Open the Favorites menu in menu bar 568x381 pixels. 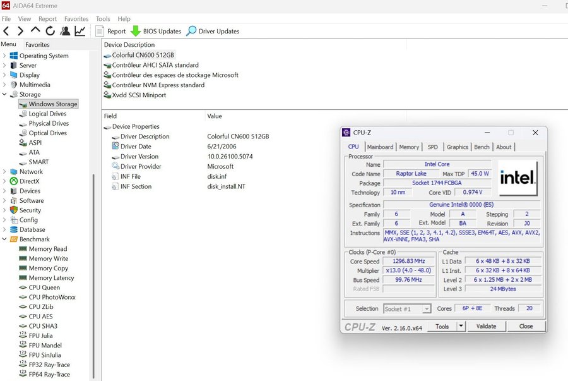pyautogui.click(x=76, y=19)
